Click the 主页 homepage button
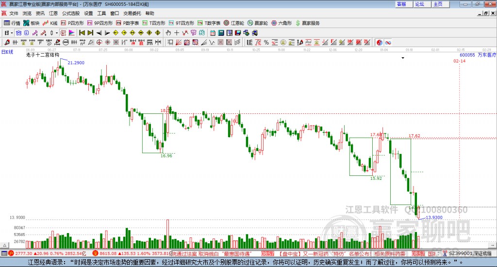The height and width of the screenshot is (267, 497). tap(441, 4)
